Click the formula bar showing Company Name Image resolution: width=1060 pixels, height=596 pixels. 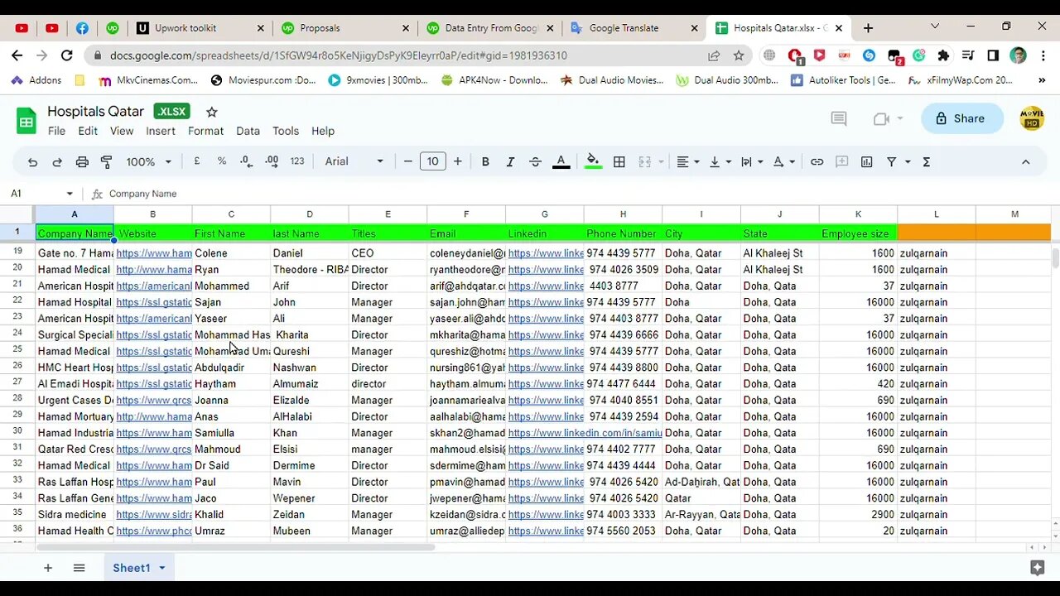[x=580, y=194]
